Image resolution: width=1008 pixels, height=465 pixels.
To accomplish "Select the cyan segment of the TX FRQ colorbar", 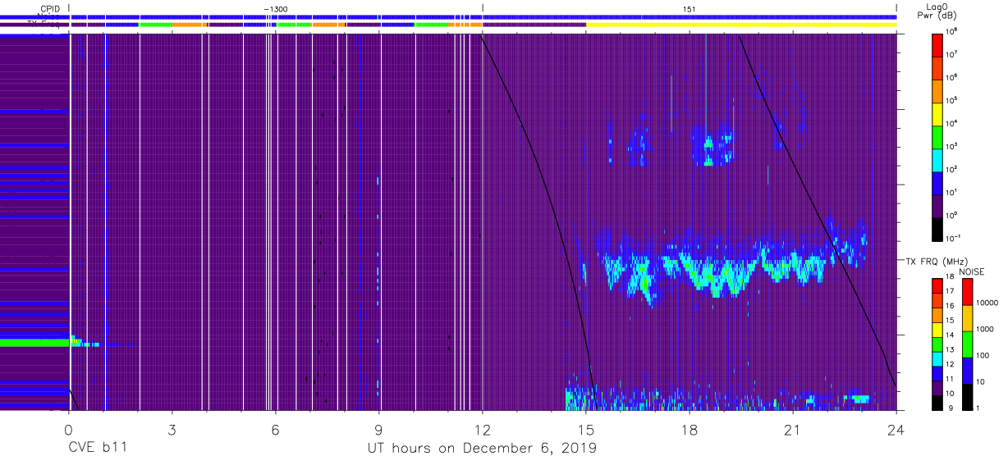I will pos(938,359).
